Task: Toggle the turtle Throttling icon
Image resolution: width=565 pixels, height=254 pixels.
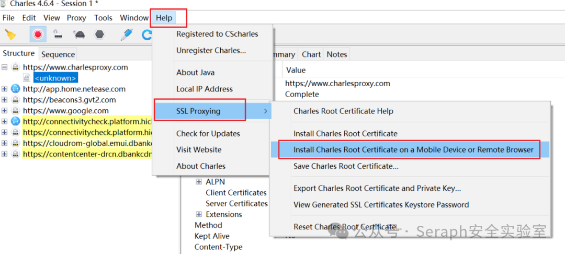Action: [x=78, y=34]
